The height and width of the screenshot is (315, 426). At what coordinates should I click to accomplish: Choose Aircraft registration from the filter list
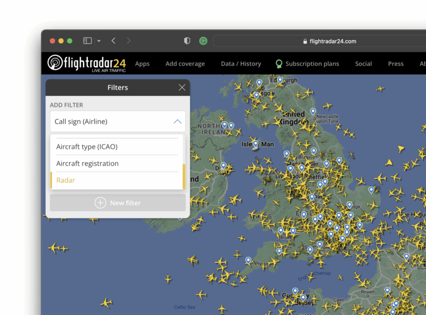(87, 163)
